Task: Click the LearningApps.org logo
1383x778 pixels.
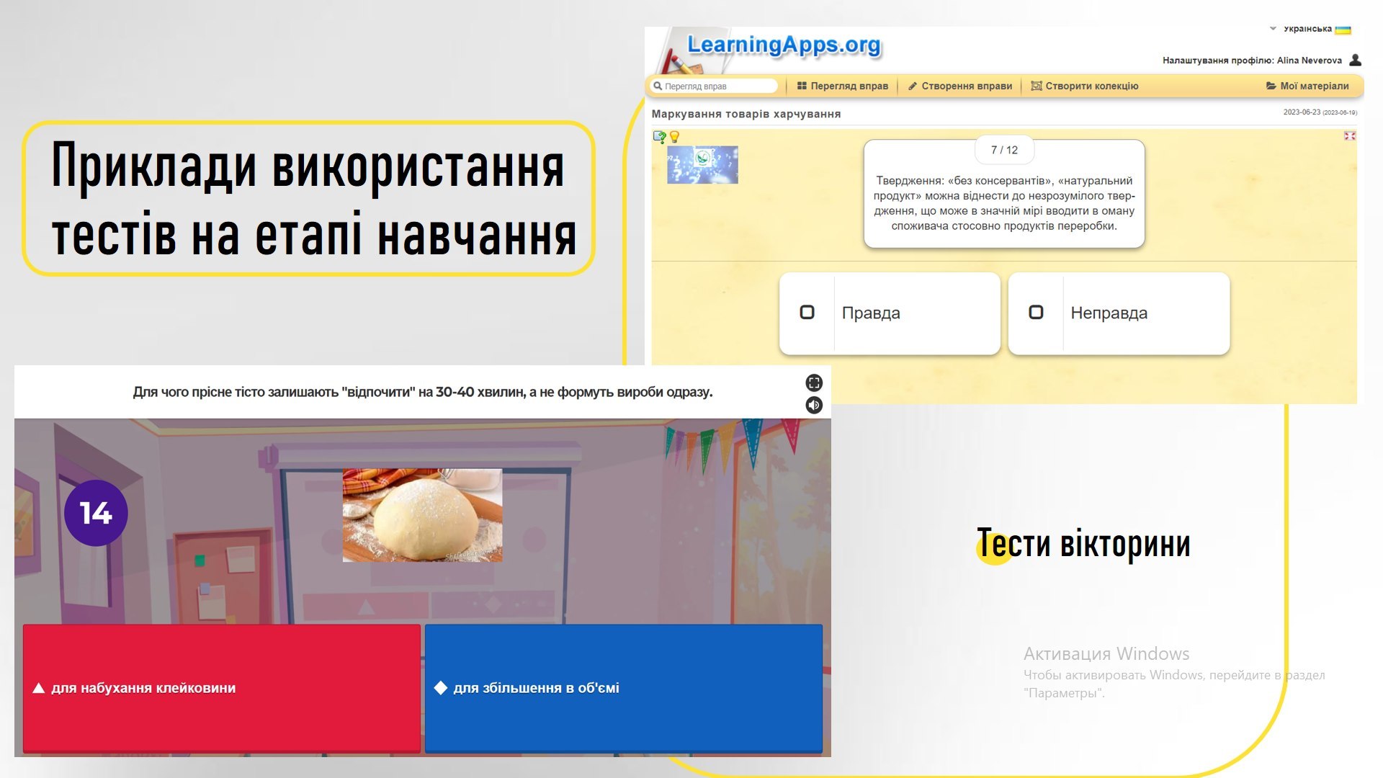Action: point(783,45)
